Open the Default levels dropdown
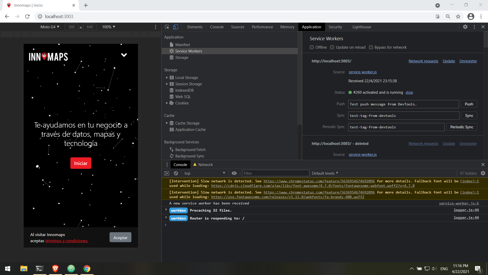Image resolution: width=488 pixels, height=275 pixels. pyautogui.click(x=325, y=173)
